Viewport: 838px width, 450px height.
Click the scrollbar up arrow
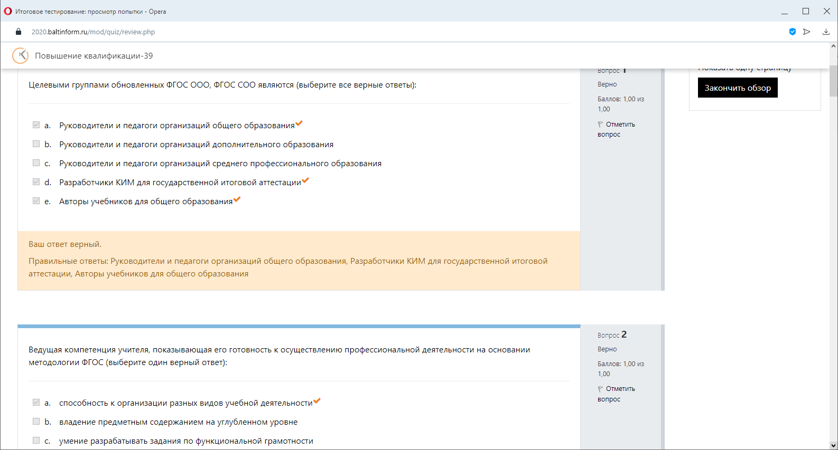(x=833, y=46)
